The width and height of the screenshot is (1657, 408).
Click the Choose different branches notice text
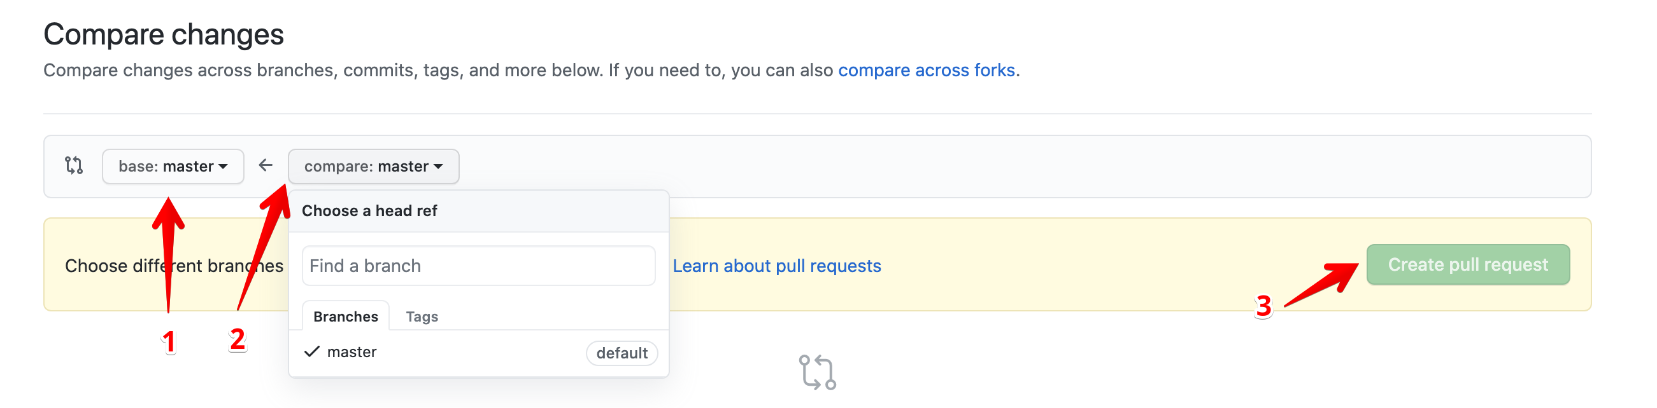pyautogui.click(x=116, y=266)
